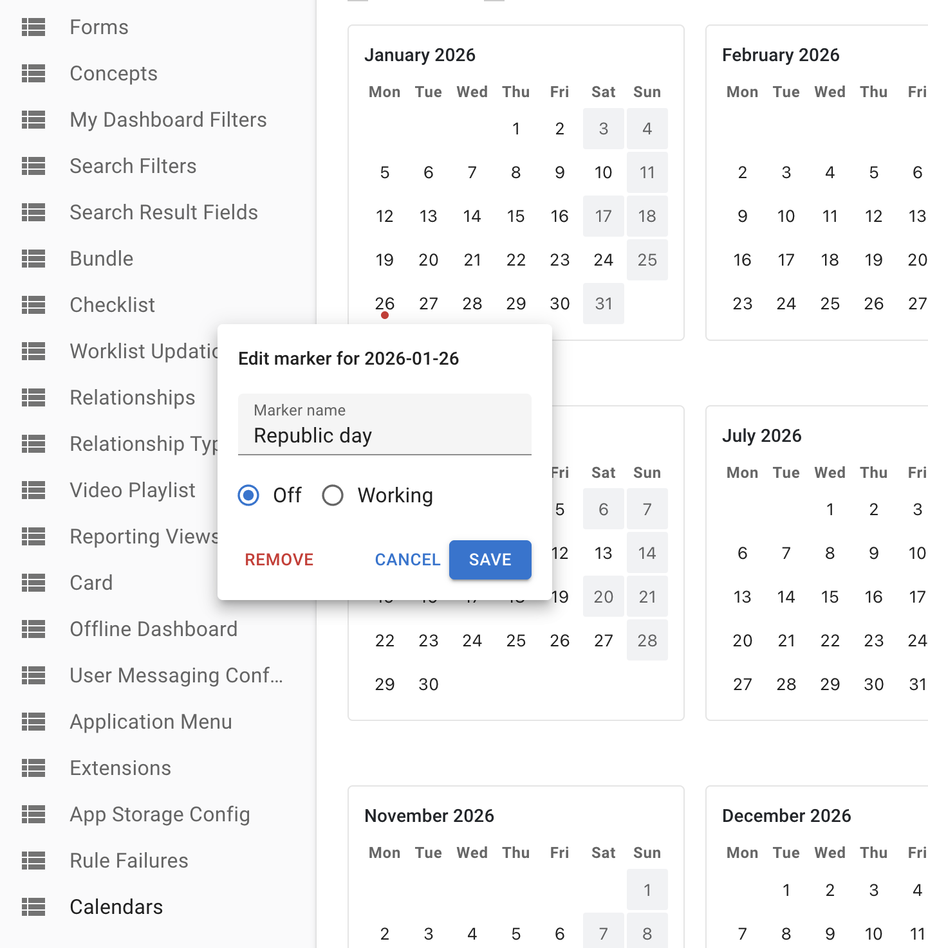Click February 10 in the calendar
Image resolution: width=928 pixels, height=948 pixels.
click(x=786, y=216)
